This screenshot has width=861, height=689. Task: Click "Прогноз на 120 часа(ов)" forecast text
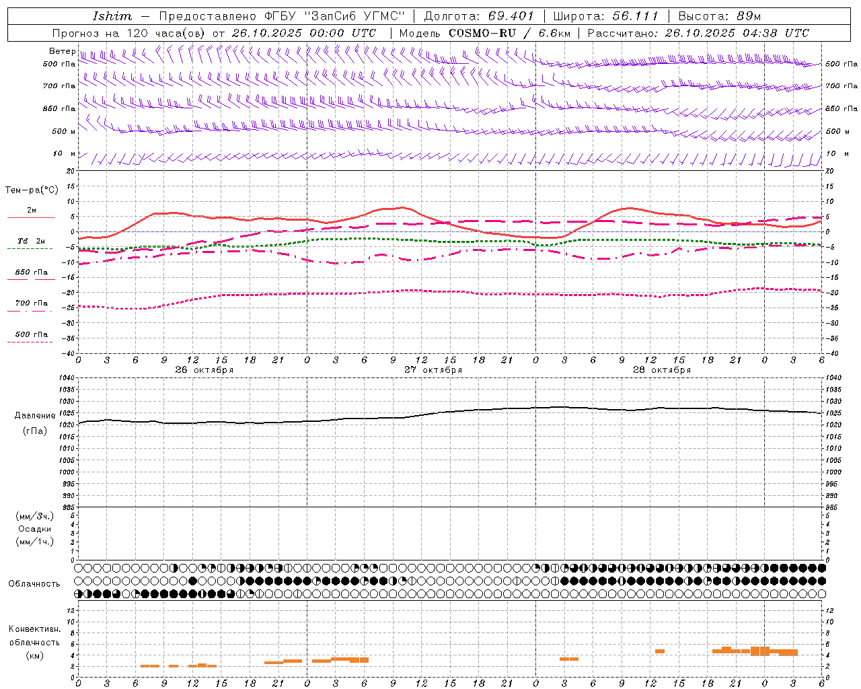pos(130,33)
